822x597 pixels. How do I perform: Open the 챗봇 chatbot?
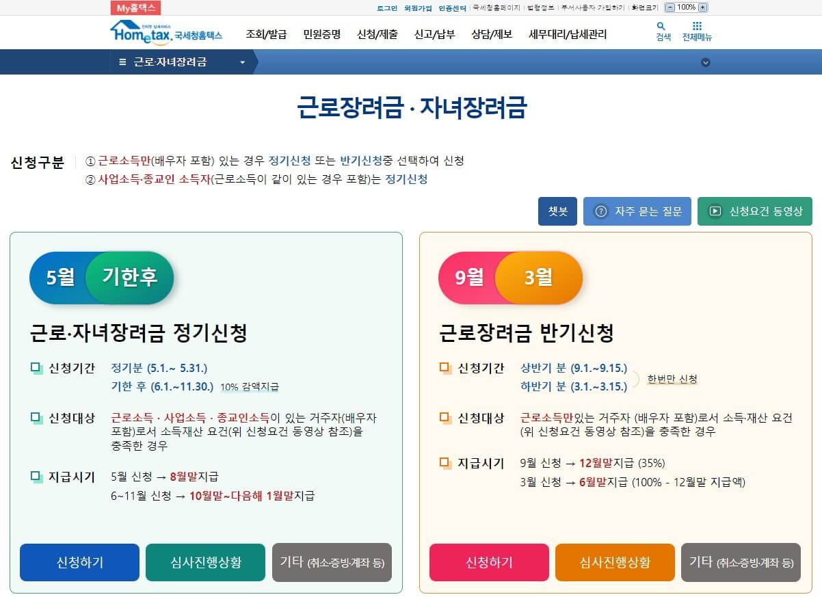[x=557, y=211]
